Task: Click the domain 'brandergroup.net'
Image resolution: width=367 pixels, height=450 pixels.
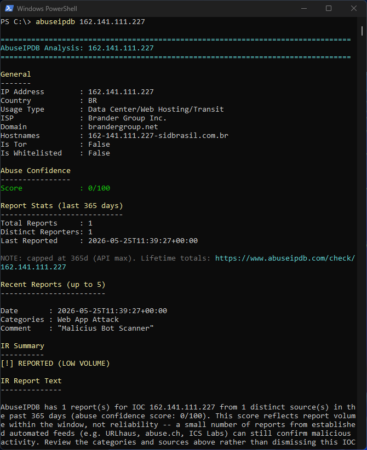Action: [x=123, y=127]
